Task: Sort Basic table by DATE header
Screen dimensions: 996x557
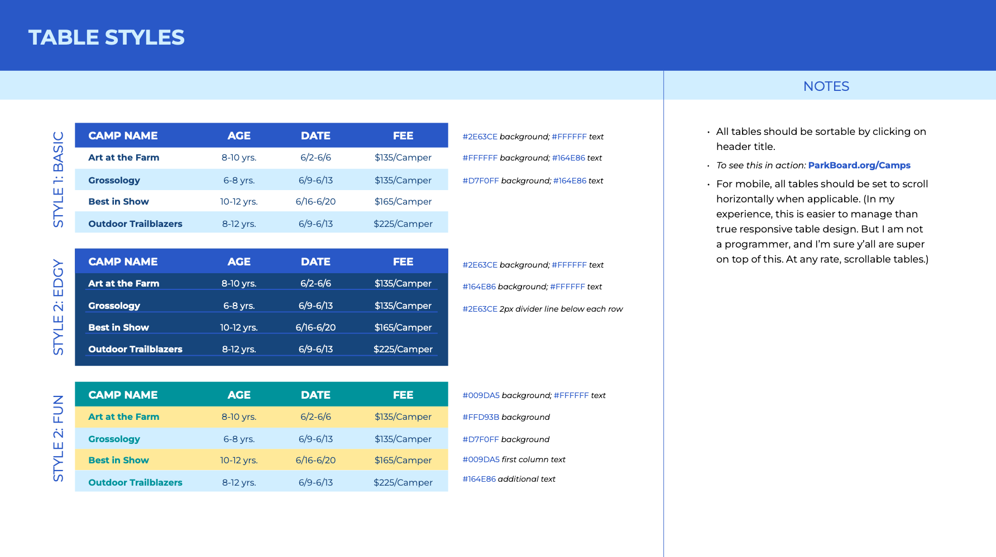Action: click(315, 135)
